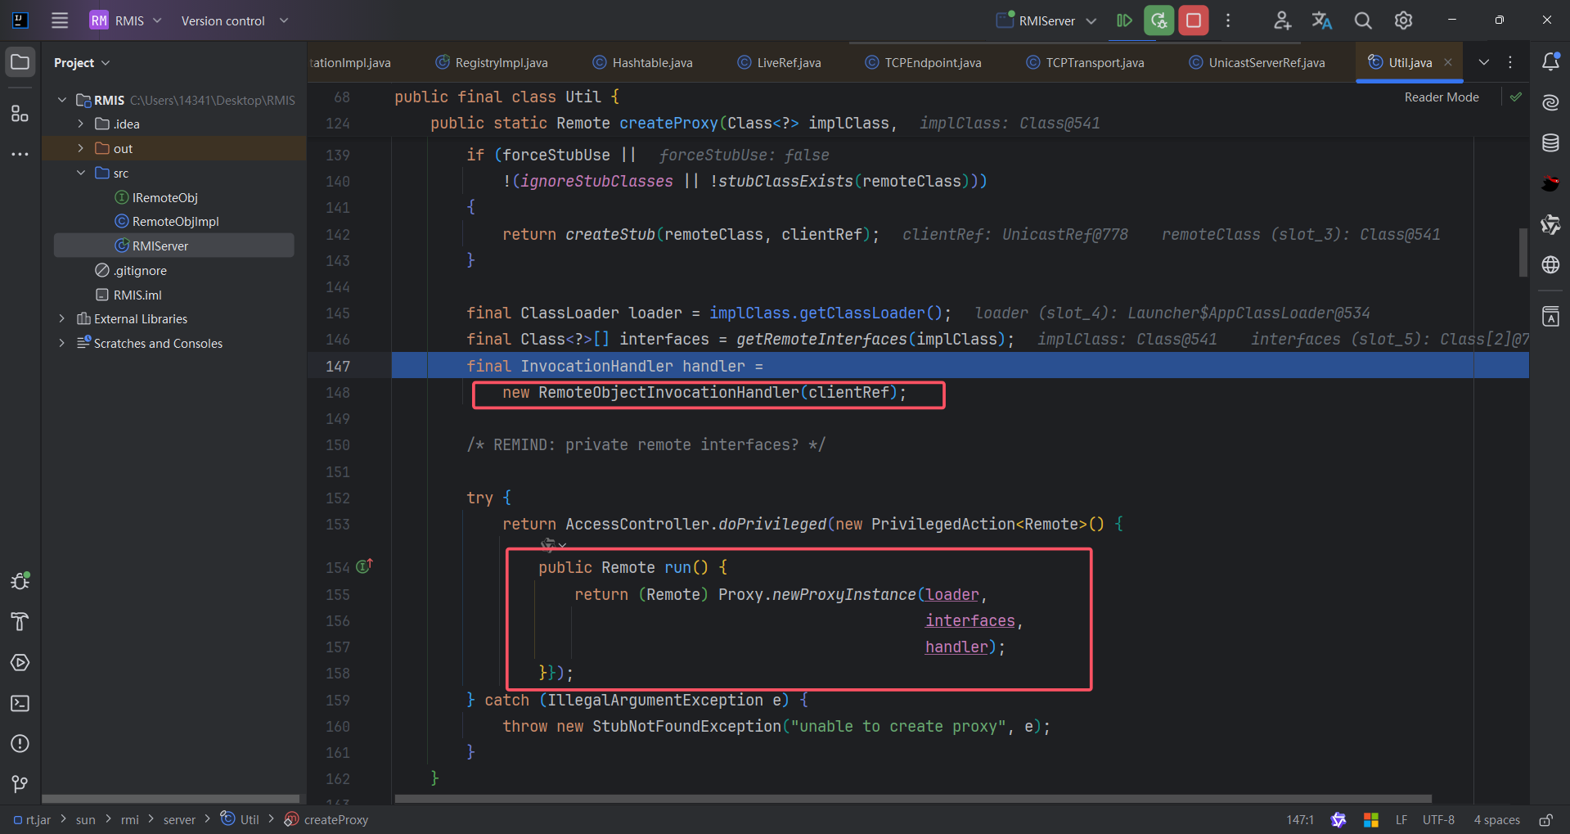Open the Git tool window
This screenshot has height=834, width=1570.
(20, 784)
